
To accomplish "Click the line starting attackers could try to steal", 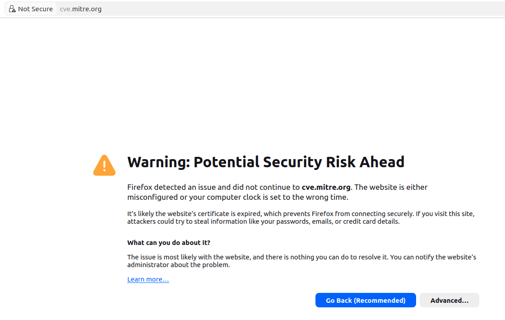I will click(x=263, y=221).
